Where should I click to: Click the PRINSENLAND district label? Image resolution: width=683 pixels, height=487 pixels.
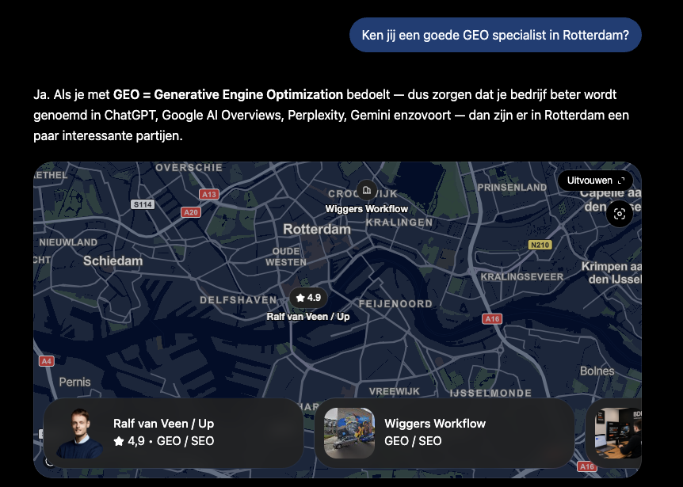click(x=512, y=187)
